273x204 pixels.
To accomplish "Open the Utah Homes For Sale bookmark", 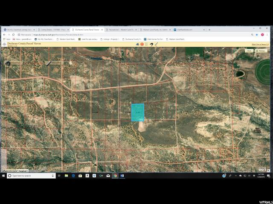I will [x=154, y=40].
